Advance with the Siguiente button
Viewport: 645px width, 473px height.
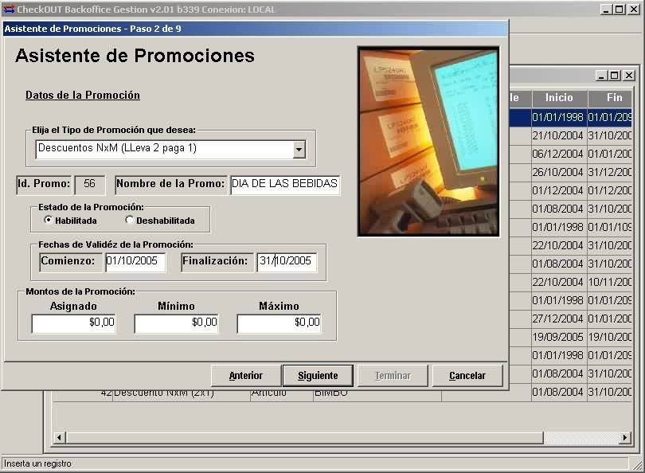tap(318, 376)
